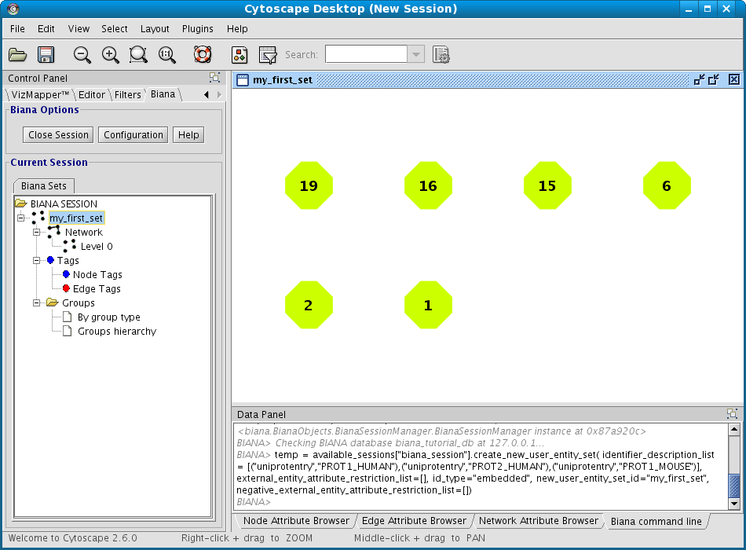Switch to the VizMapper tab
This screenshot has height=550, width=746.
(x=40, y=95)
